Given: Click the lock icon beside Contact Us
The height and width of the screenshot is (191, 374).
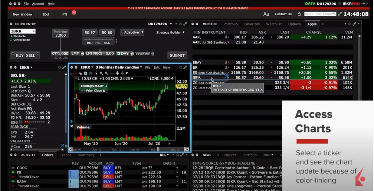Looking at the screenshot, I should [299, 14].
